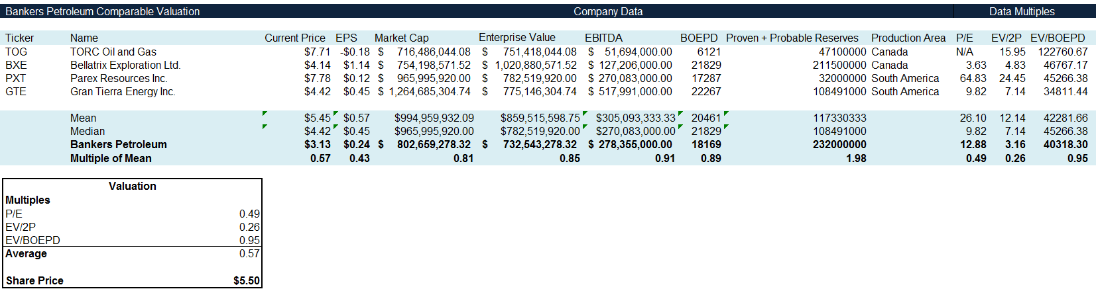
Task: Click the Mean row label
Action: coord(83,118)
